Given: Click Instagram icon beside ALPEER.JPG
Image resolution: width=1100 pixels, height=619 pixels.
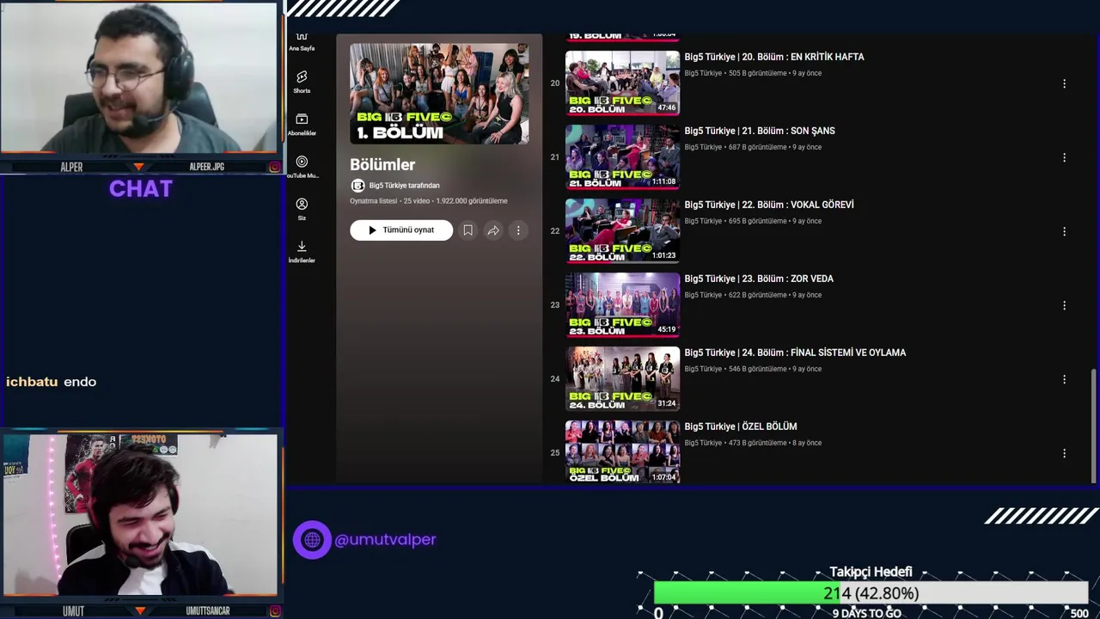Looking at the screenshot, I should click(275, 167).
